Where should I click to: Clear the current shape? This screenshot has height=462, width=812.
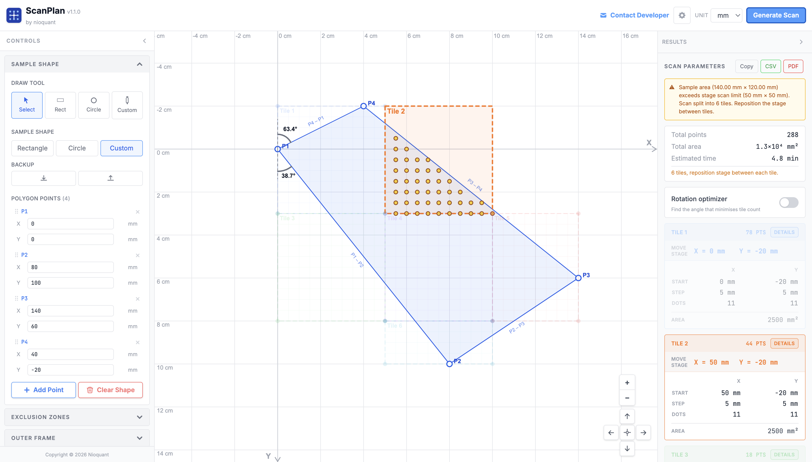click(x=110, y=390)
